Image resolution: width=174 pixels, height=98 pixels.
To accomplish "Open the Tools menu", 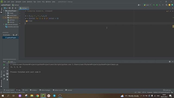I will click(x=39, y=2).
